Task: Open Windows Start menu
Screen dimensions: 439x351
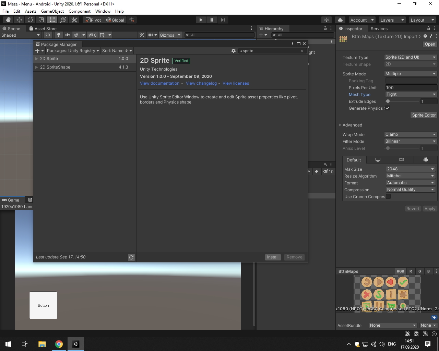Action: click(8, 344)
